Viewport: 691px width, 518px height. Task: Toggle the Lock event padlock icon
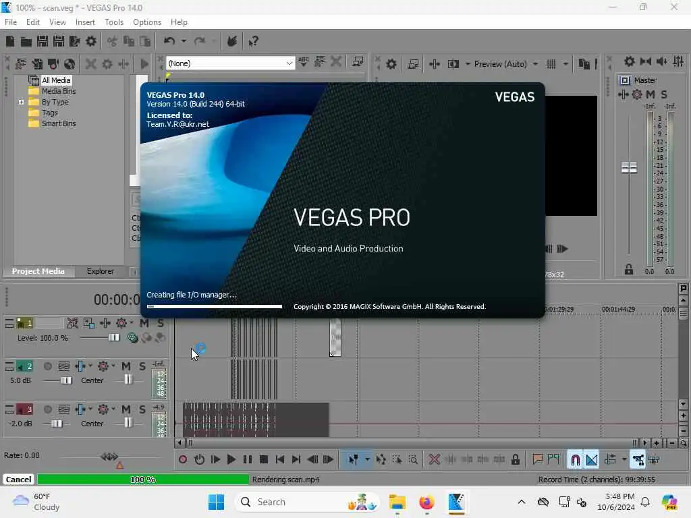(x=515, y=460)
